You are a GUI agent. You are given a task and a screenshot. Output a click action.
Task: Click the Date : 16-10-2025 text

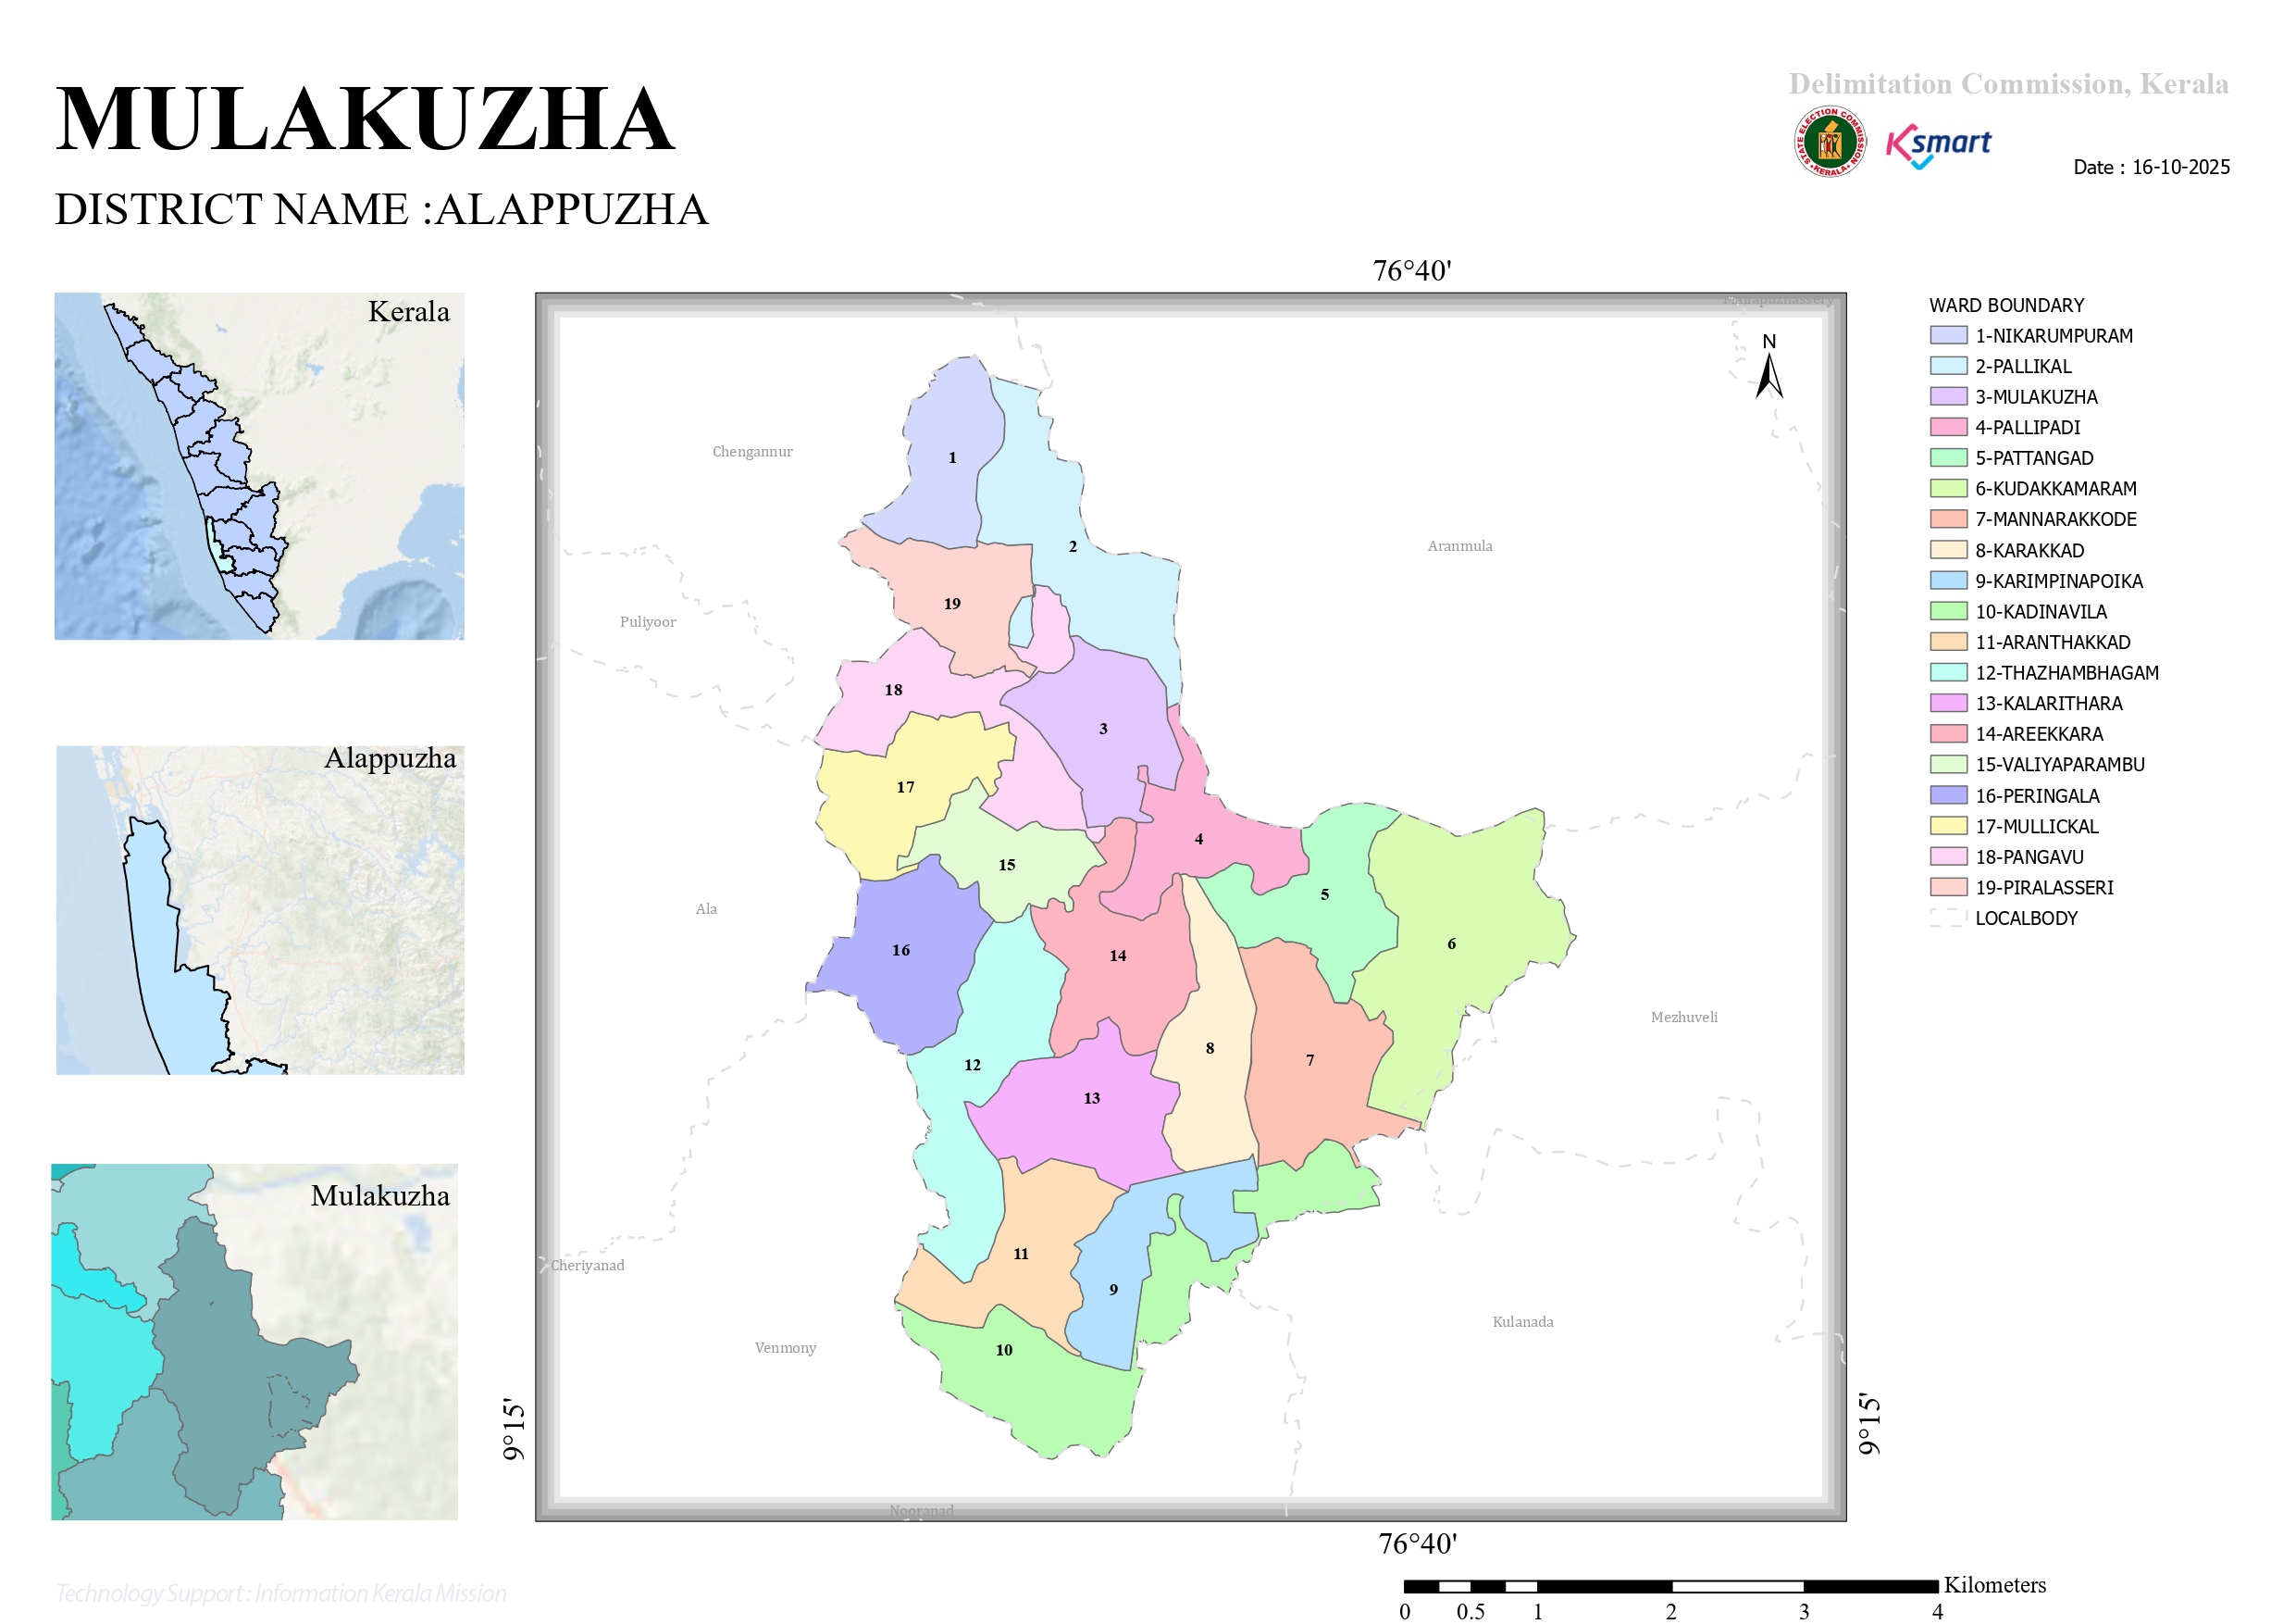point(2151,167)
